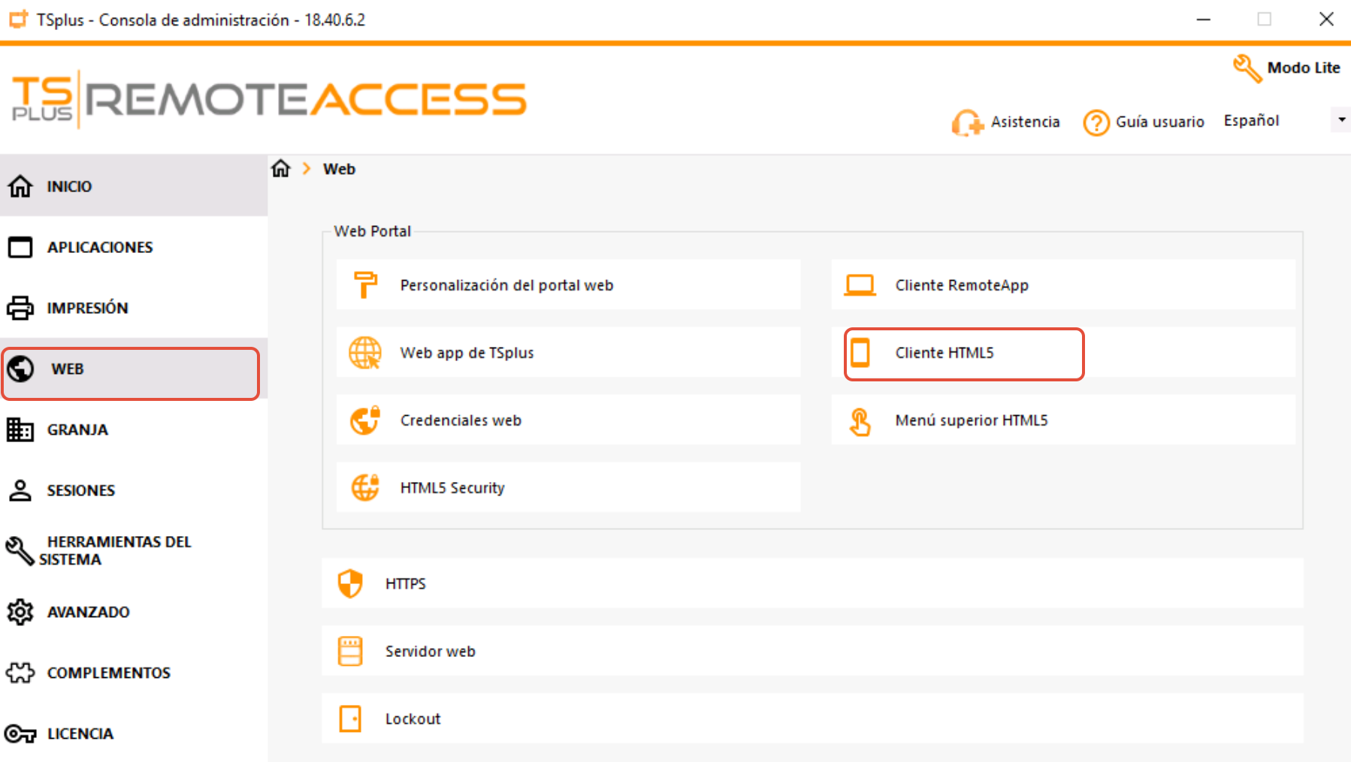Open the SESIONES sidebar menu

[134, 490]
